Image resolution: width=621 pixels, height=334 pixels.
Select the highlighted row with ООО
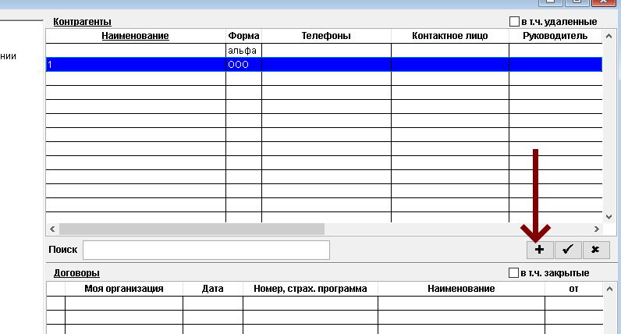coord(312,65)
